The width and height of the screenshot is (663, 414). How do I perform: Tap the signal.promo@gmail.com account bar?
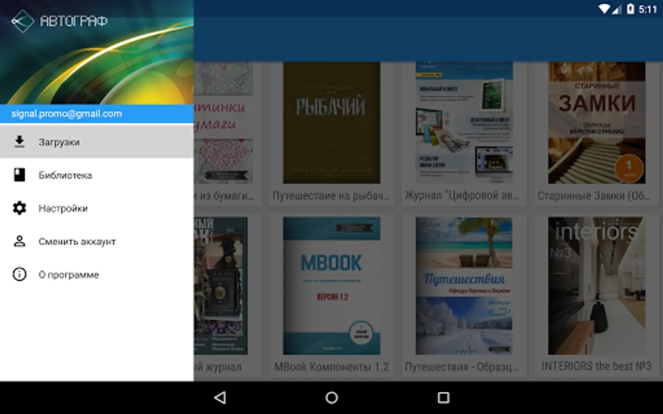pyautogui.click(x=97, y=114)
